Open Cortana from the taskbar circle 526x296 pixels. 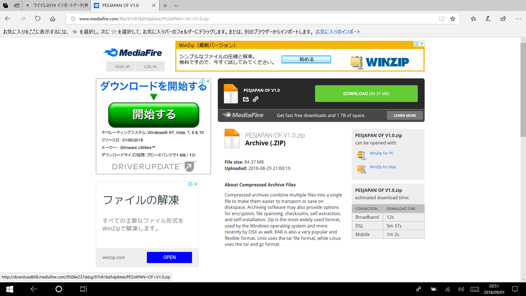(59, 289)
